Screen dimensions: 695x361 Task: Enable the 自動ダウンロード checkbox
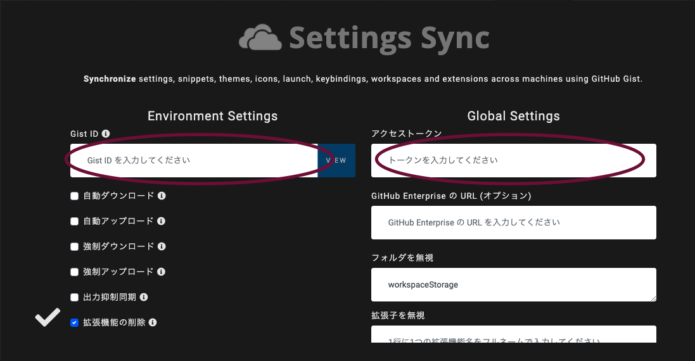pos(75,196)
